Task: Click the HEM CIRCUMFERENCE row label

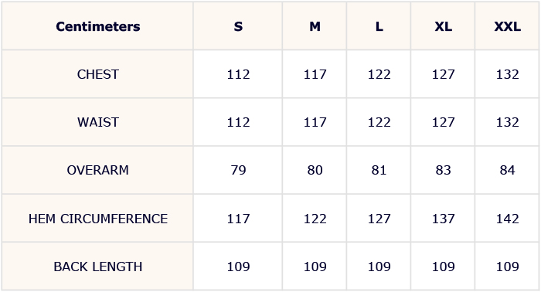Action: pos(98,219)
